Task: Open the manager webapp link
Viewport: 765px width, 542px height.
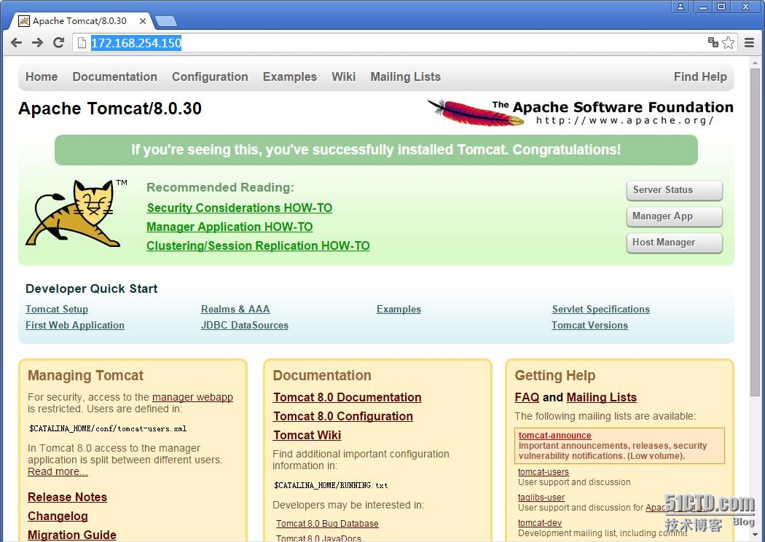Action: (x=192, y=397)
